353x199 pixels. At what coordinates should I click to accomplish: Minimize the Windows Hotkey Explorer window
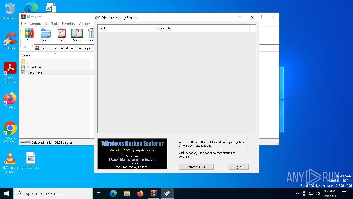coord(228,18)
